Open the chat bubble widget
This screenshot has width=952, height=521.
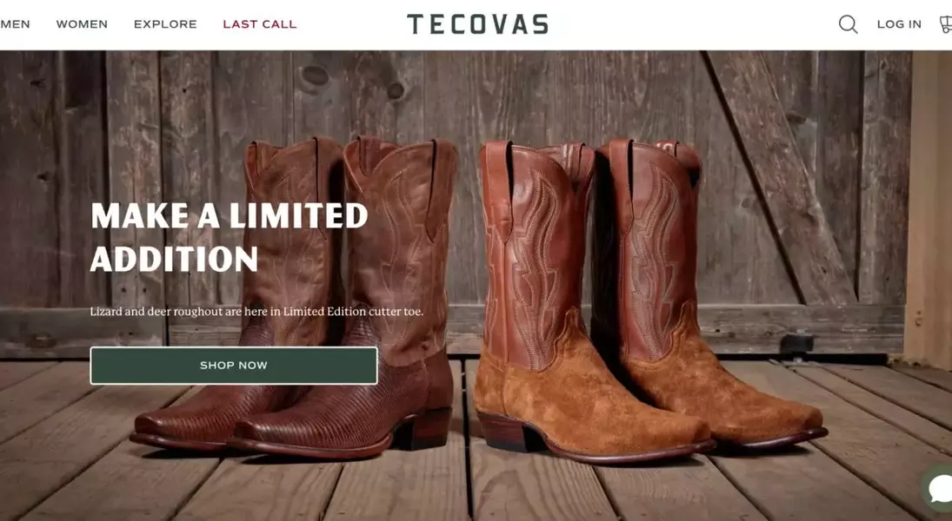[937, 488]
